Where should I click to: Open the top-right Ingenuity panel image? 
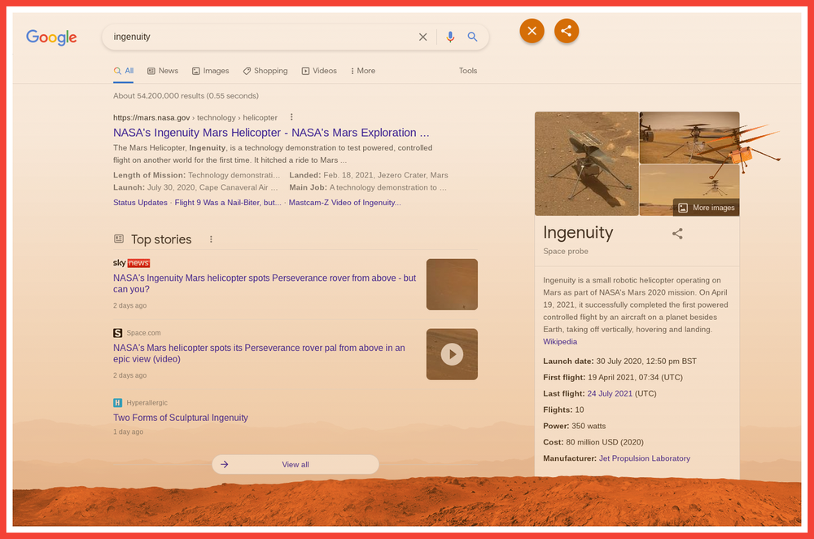coord(689,138)
